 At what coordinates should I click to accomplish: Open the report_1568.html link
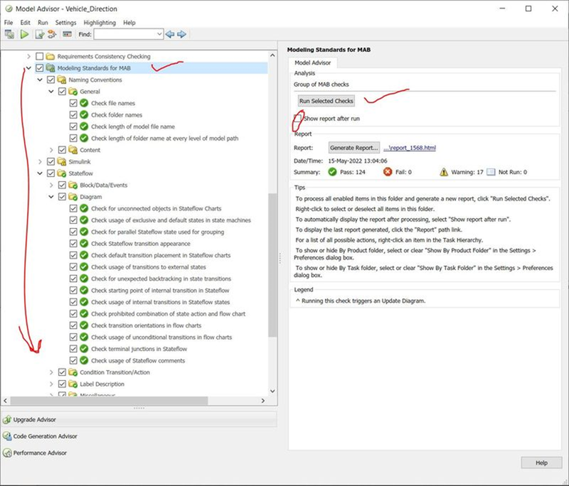410,148
